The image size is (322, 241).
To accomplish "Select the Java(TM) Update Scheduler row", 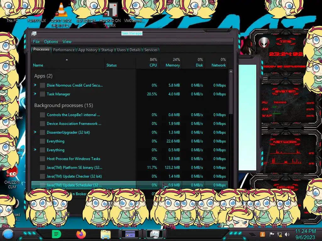I will click(x=130, y=185).
